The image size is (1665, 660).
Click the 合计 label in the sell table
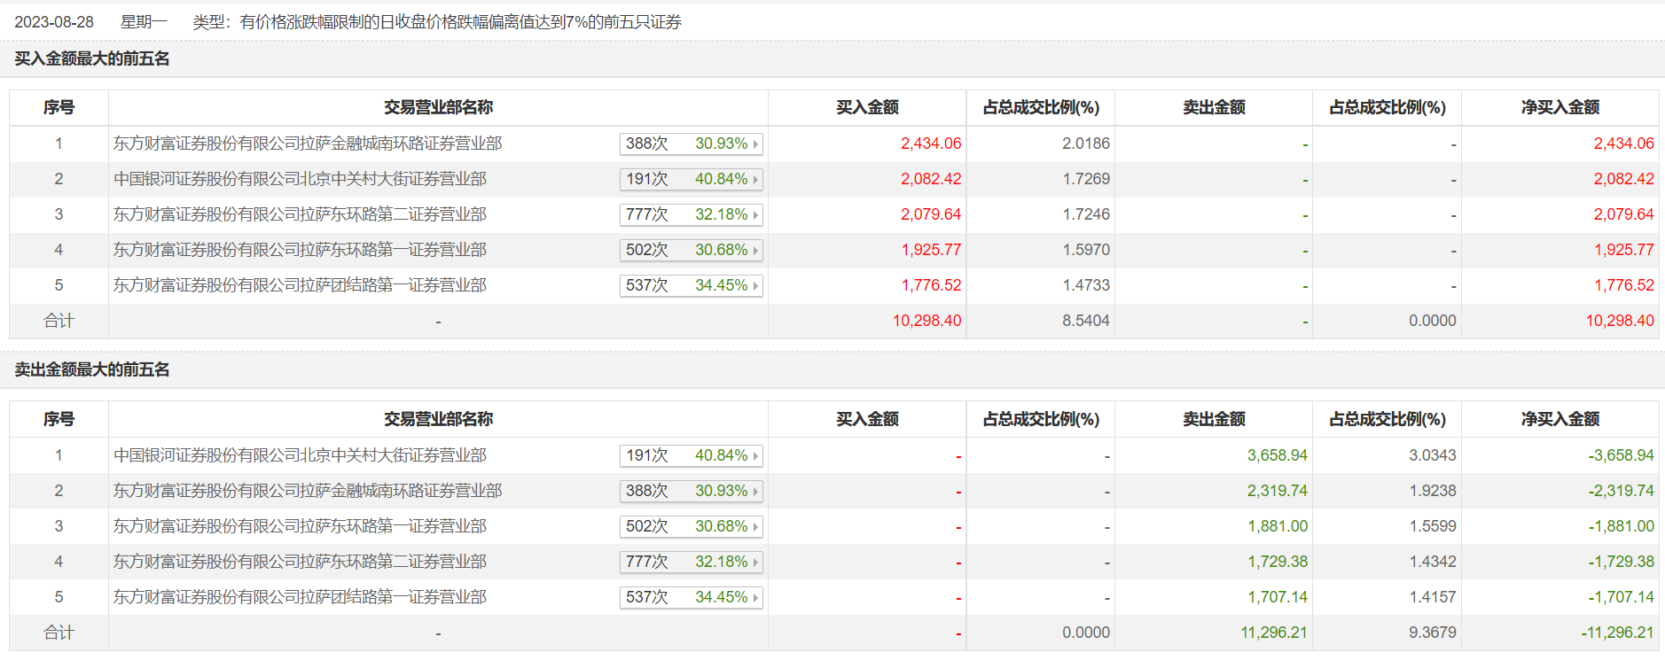(59, 633)
